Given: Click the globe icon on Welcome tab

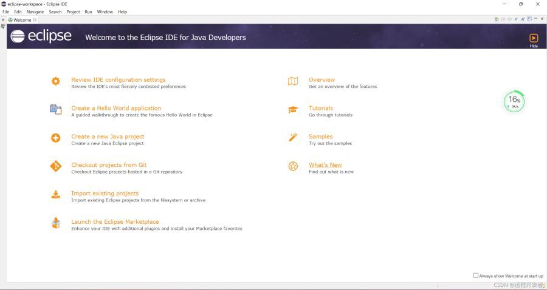Looking at the screenshot, I should (x=10, y=20).
